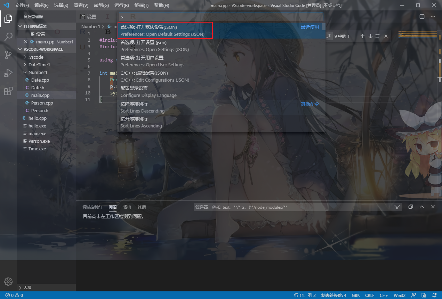
Task: Toggle regular expression option in find widget
Action: (x=329, y=36)
